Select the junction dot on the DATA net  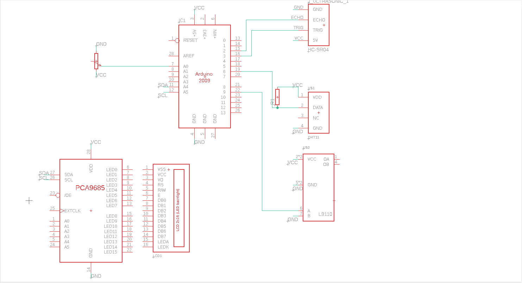pyautogui.click(x=277, y=108)
